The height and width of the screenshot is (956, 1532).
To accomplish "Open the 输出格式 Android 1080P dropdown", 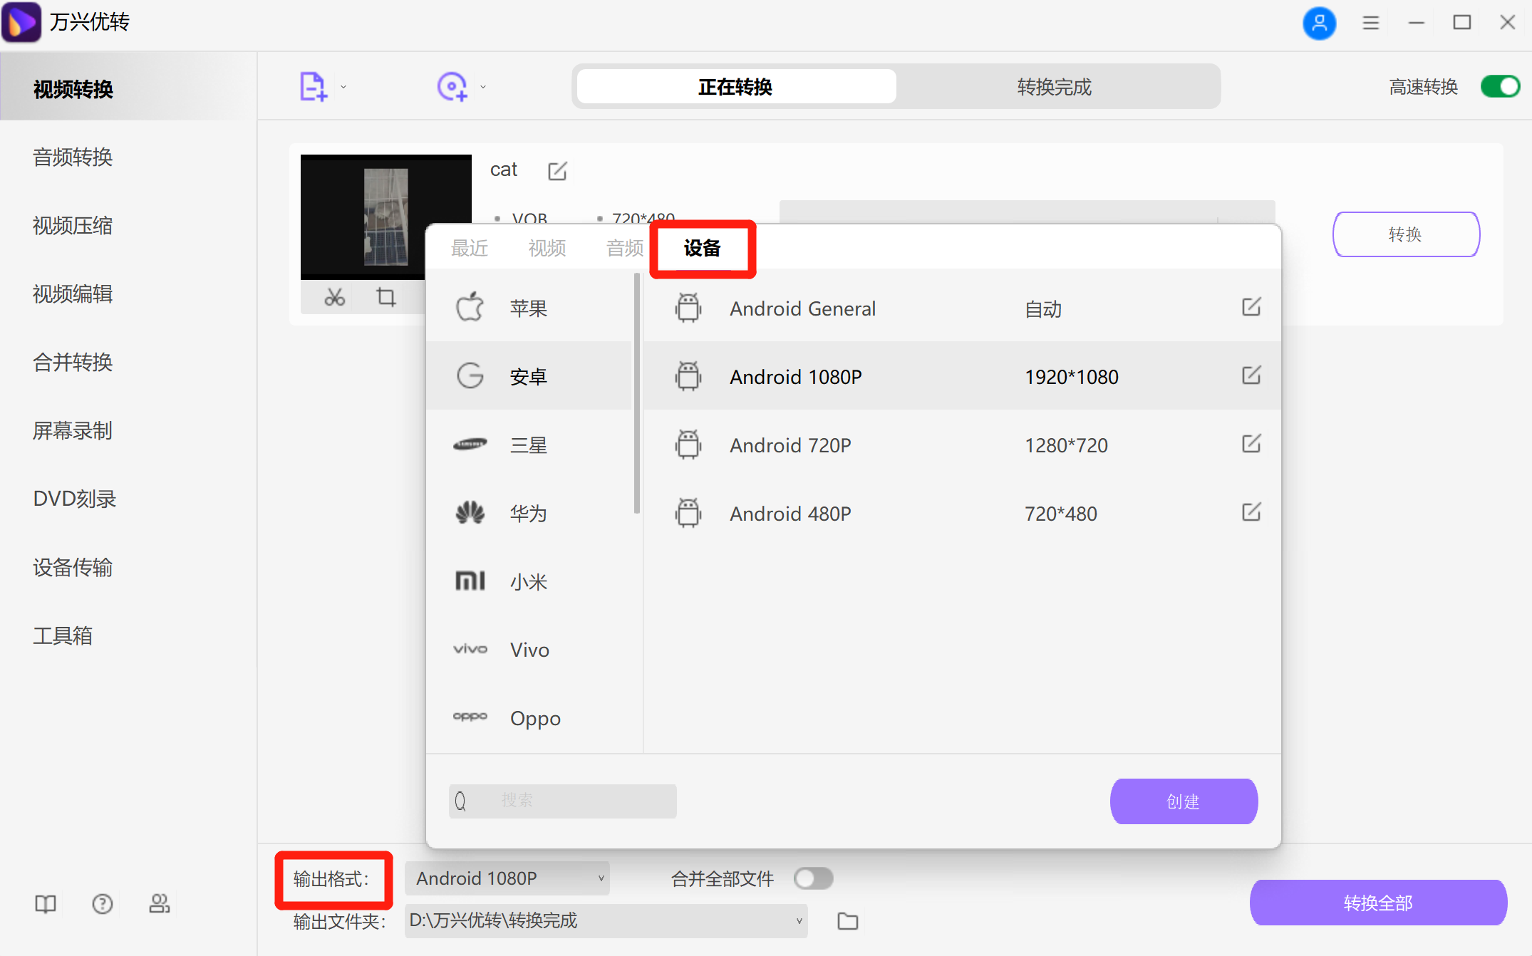I will click(507, 878).
